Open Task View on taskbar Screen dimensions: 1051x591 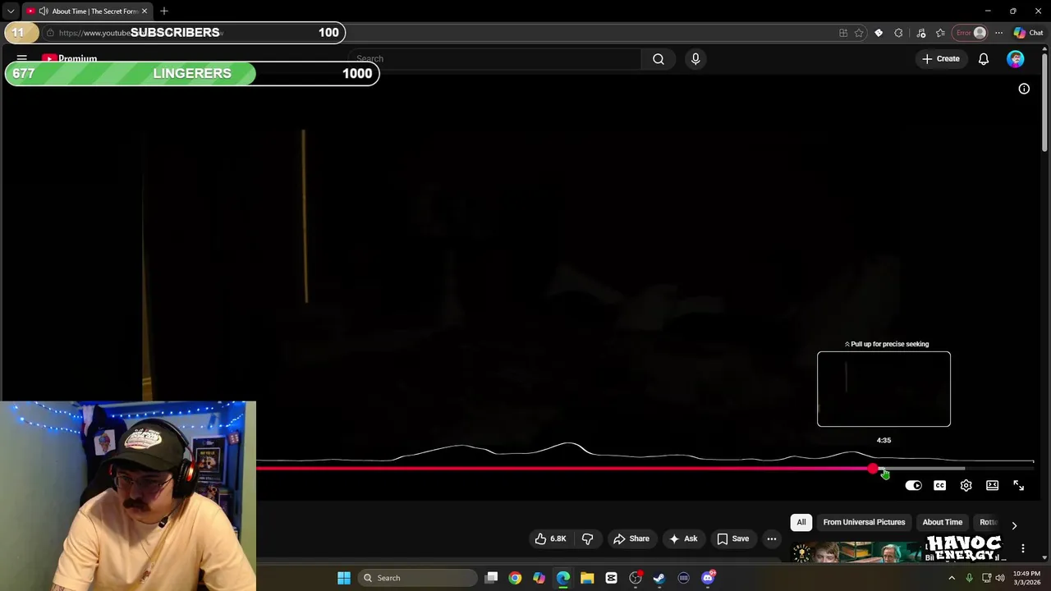coord(491,578)
